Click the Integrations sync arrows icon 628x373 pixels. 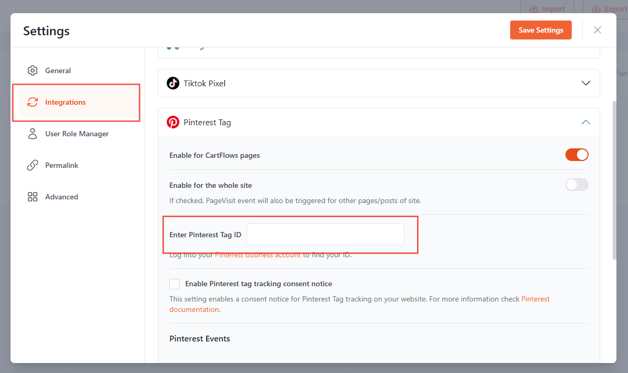pos(33,102)
